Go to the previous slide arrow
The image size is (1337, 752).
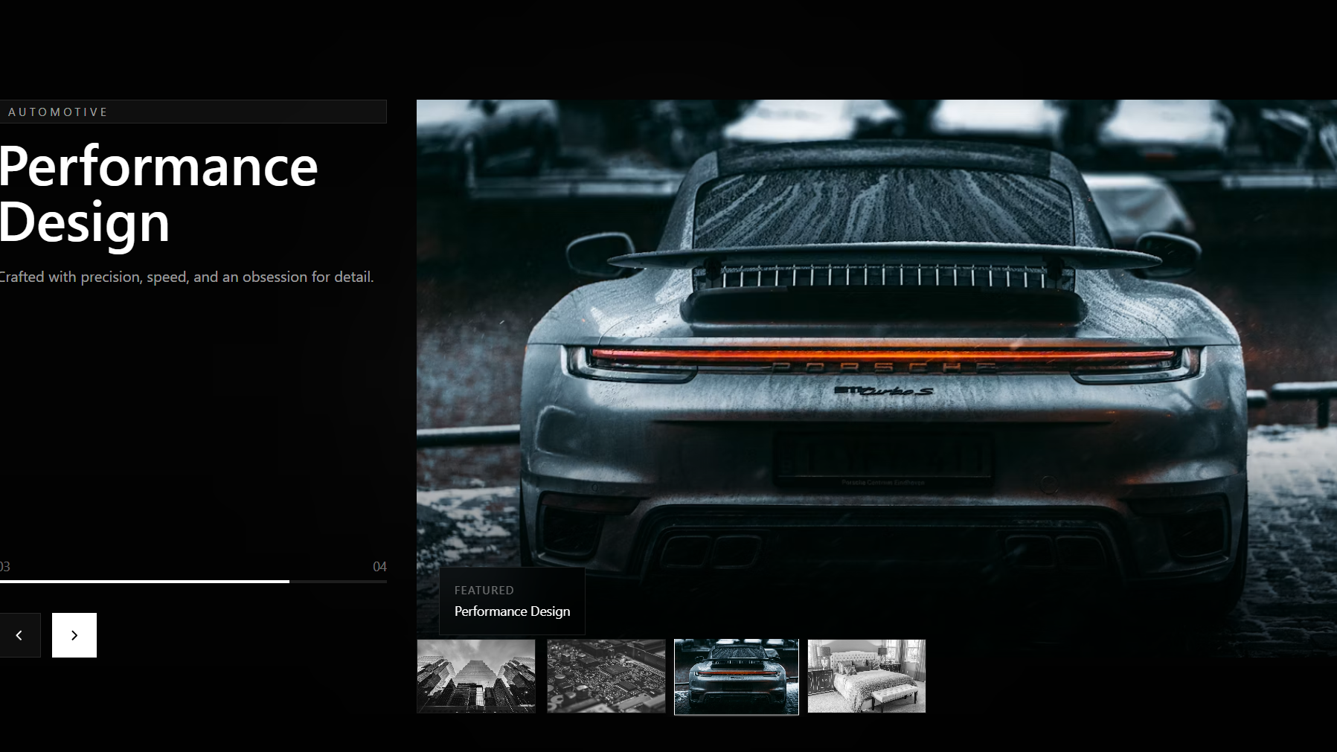pyautogui.click(x=20, y=635)
